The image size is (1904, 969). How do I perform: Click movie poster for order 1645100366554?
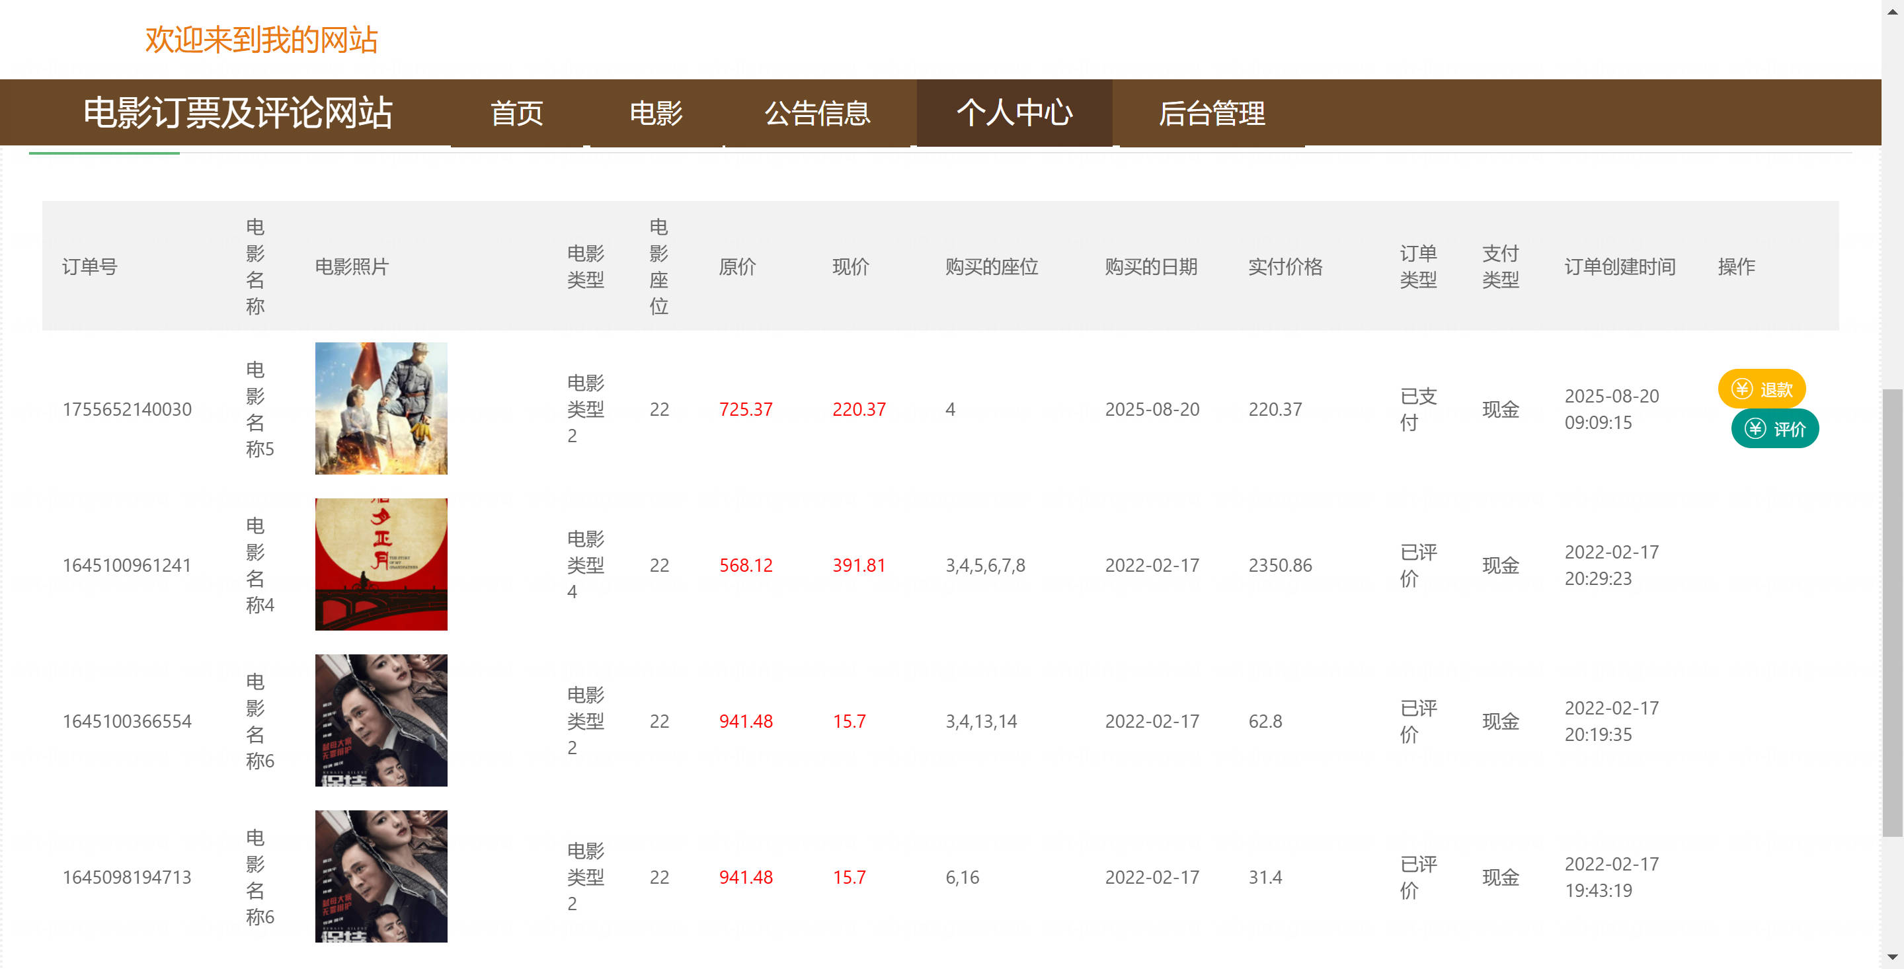coord(381,720)
